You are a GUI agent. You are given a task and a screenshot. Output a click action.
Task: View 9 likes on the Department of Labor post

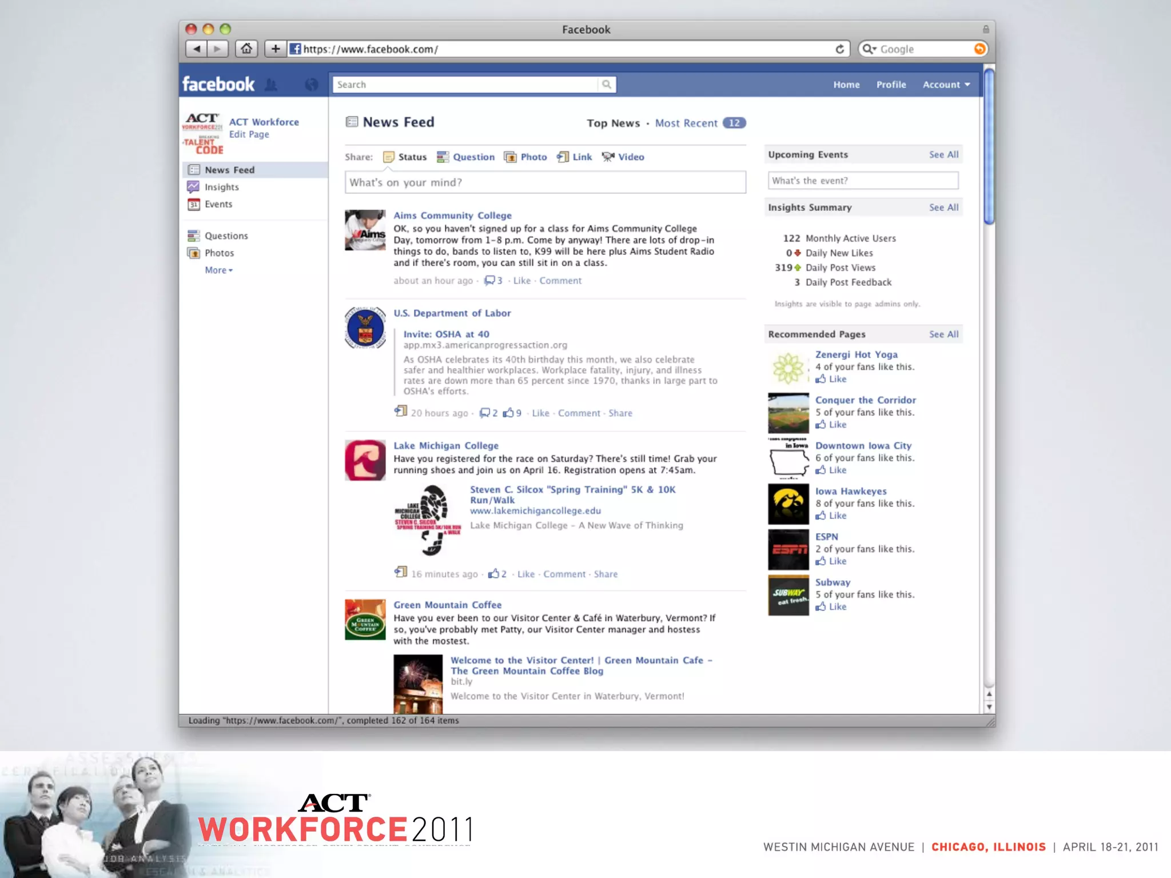(x=512, y=413)
